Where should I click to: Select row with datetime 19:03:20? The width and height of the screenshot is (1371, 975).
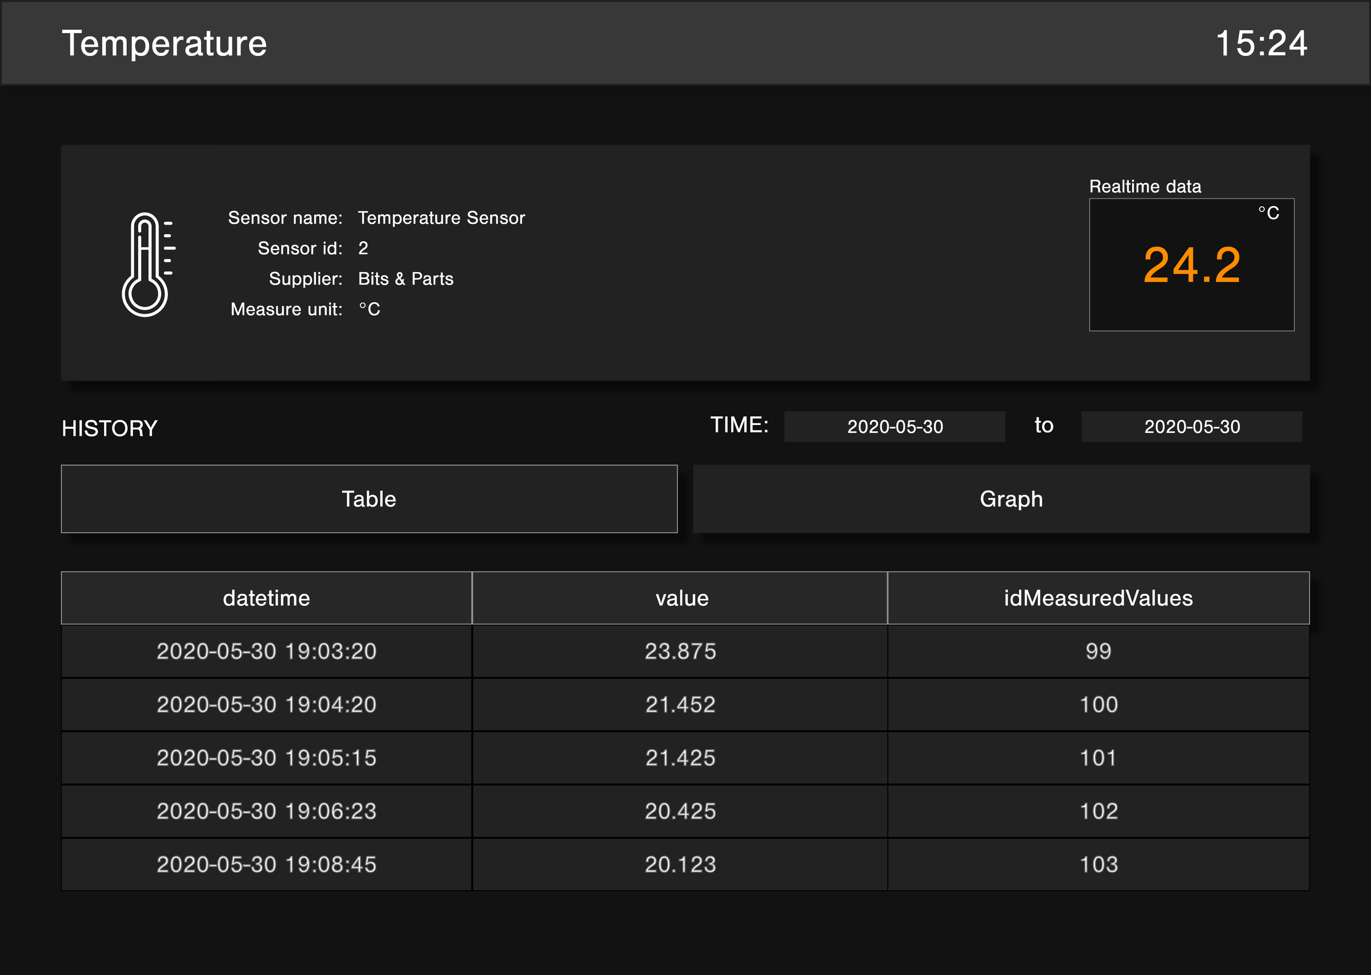[x=266, y=651]
